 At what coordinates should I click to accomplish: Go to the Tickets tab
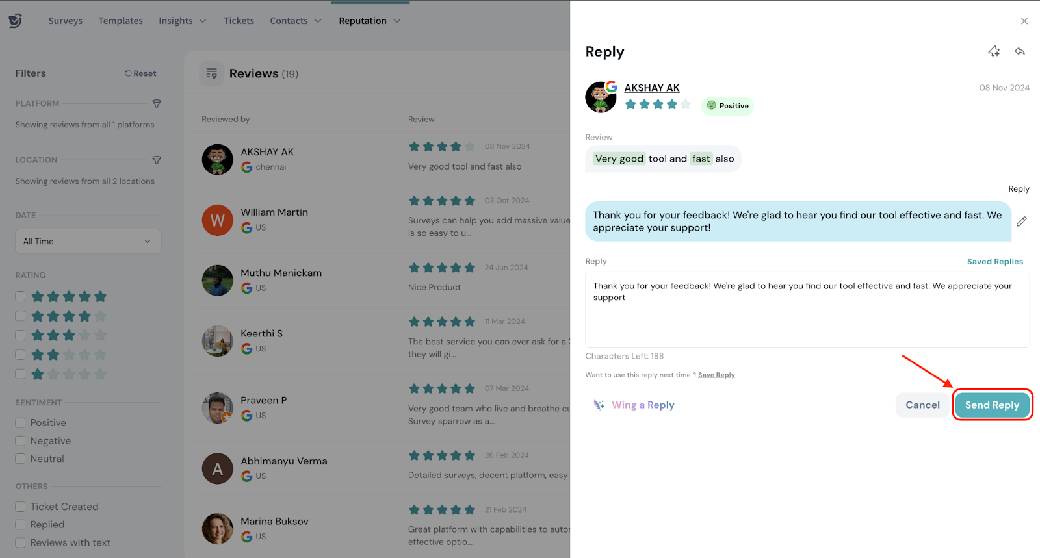(239, 21)
